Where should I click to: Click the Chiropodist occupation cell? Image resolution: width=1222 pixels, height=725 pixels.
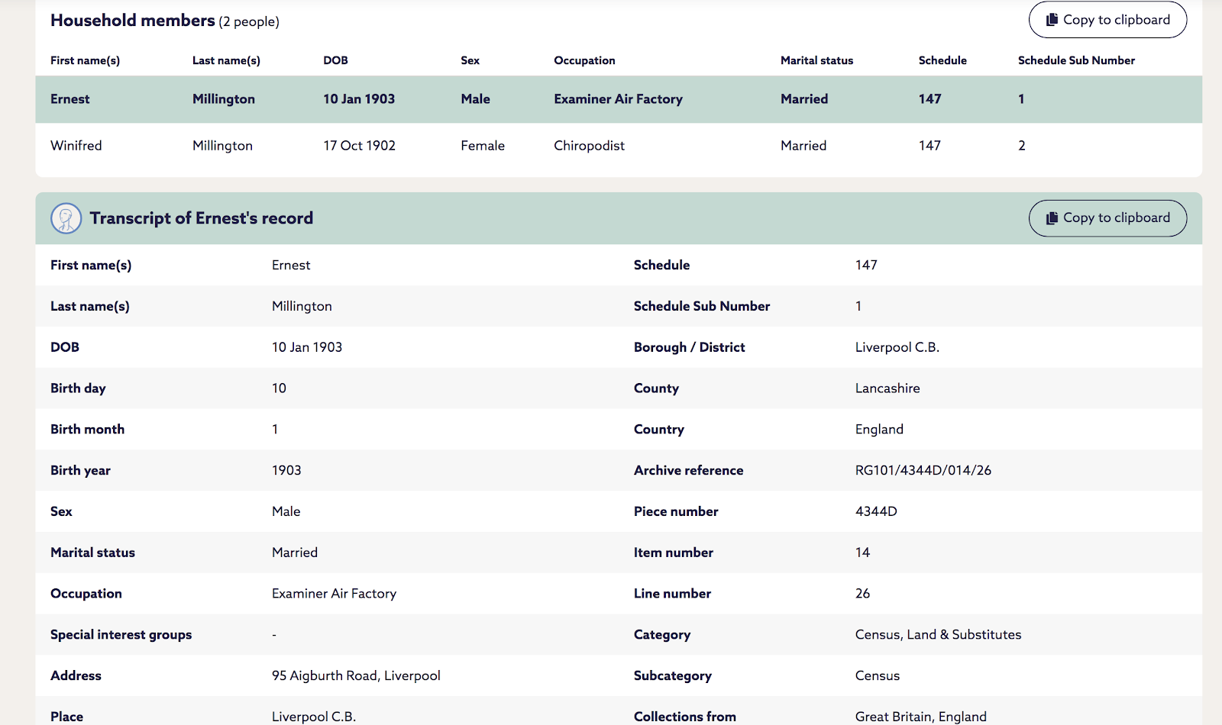(x=589, y=146)
